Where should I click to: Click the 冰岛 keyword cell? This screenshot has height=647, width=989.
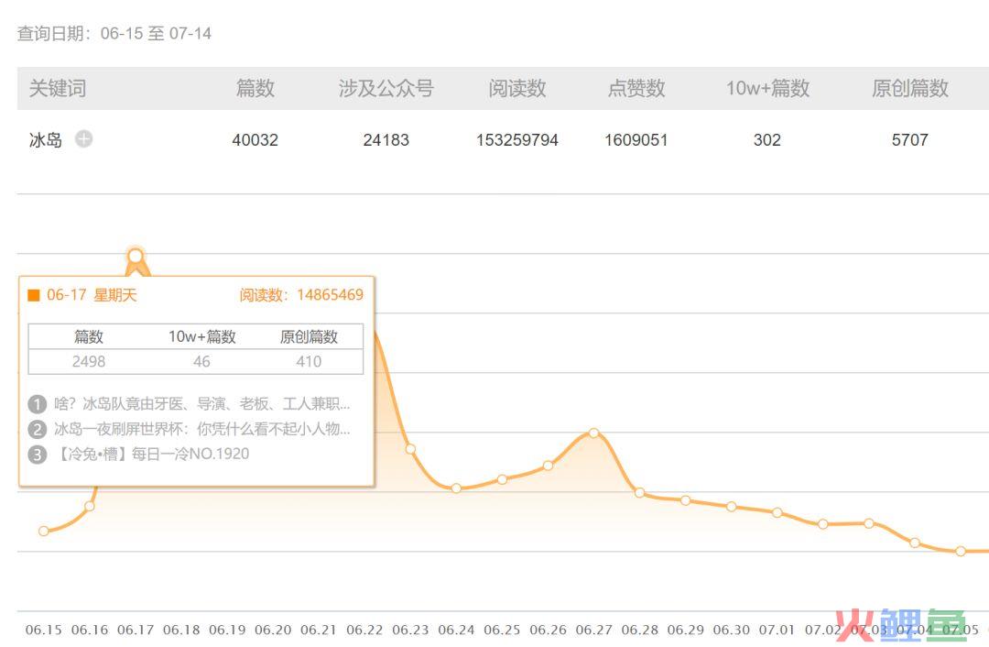(46, 139)
